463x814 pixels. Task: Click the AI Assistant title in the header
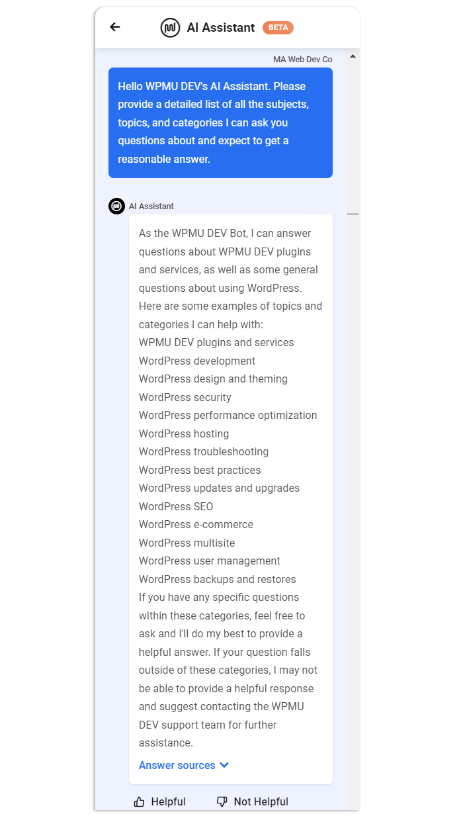coord(221,27)
